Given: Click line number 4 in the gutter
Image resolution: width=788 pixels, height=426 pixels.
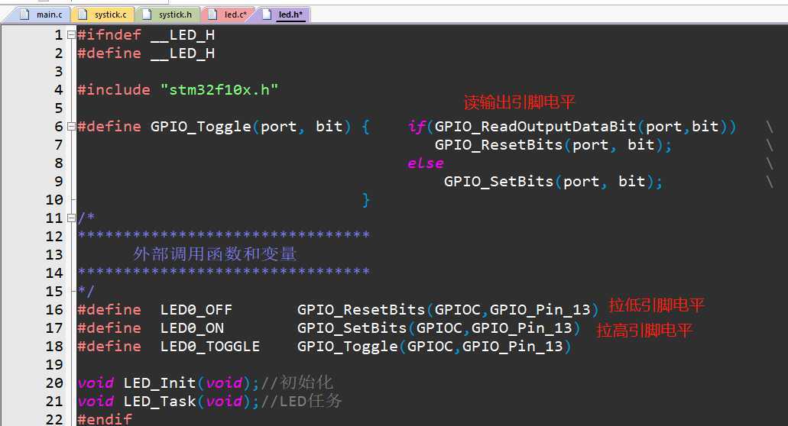Looking at the screenshot, I should point(59,90).
